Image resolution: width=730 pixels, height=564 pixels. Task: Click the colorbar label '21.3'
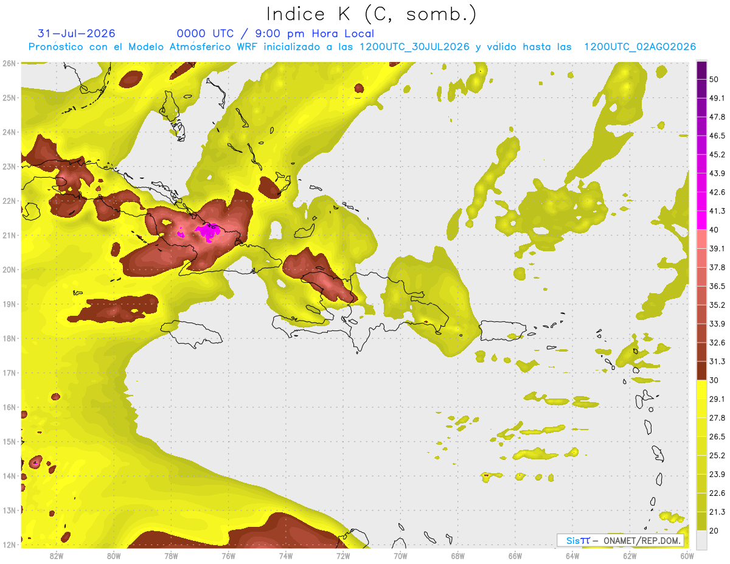point(717,512)
